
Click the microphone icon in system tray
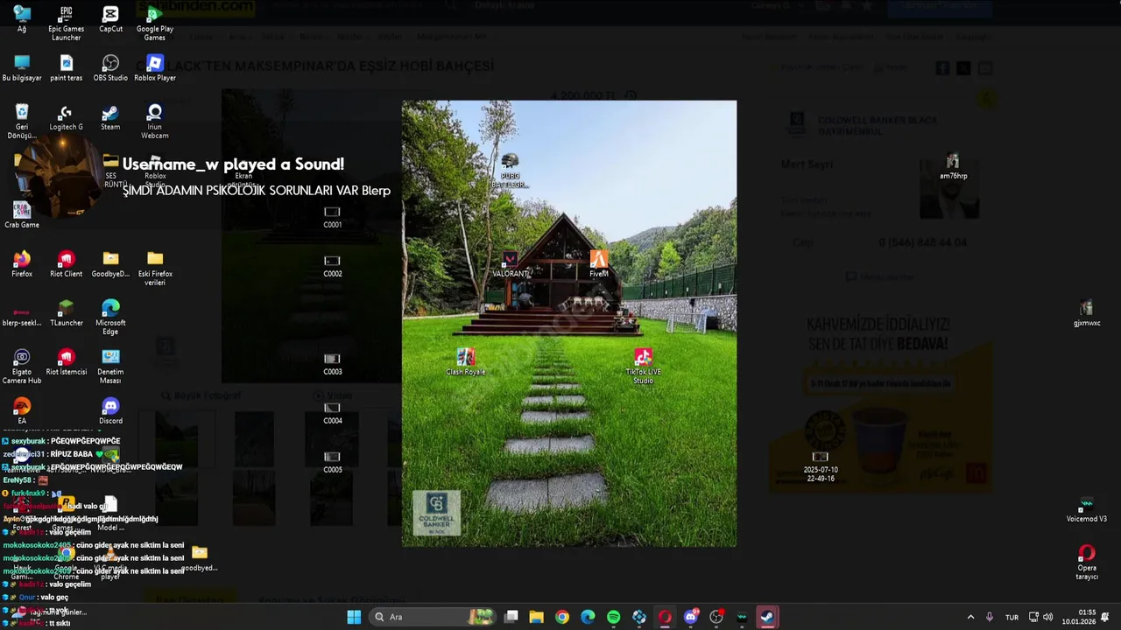pos(990,617)
